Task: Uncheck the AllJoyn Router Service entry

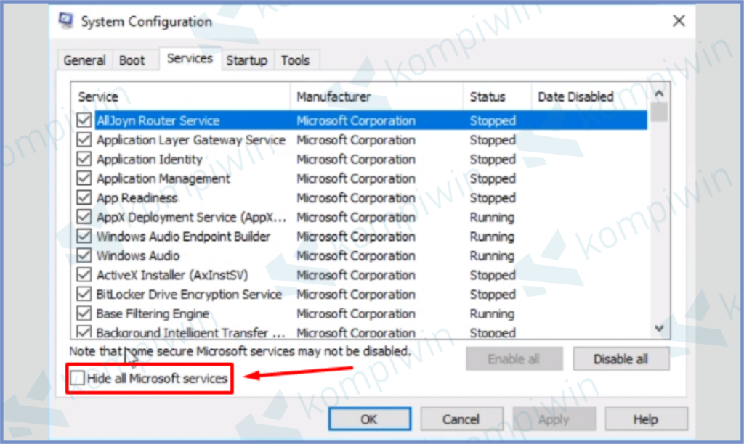Action: (84, 120)
